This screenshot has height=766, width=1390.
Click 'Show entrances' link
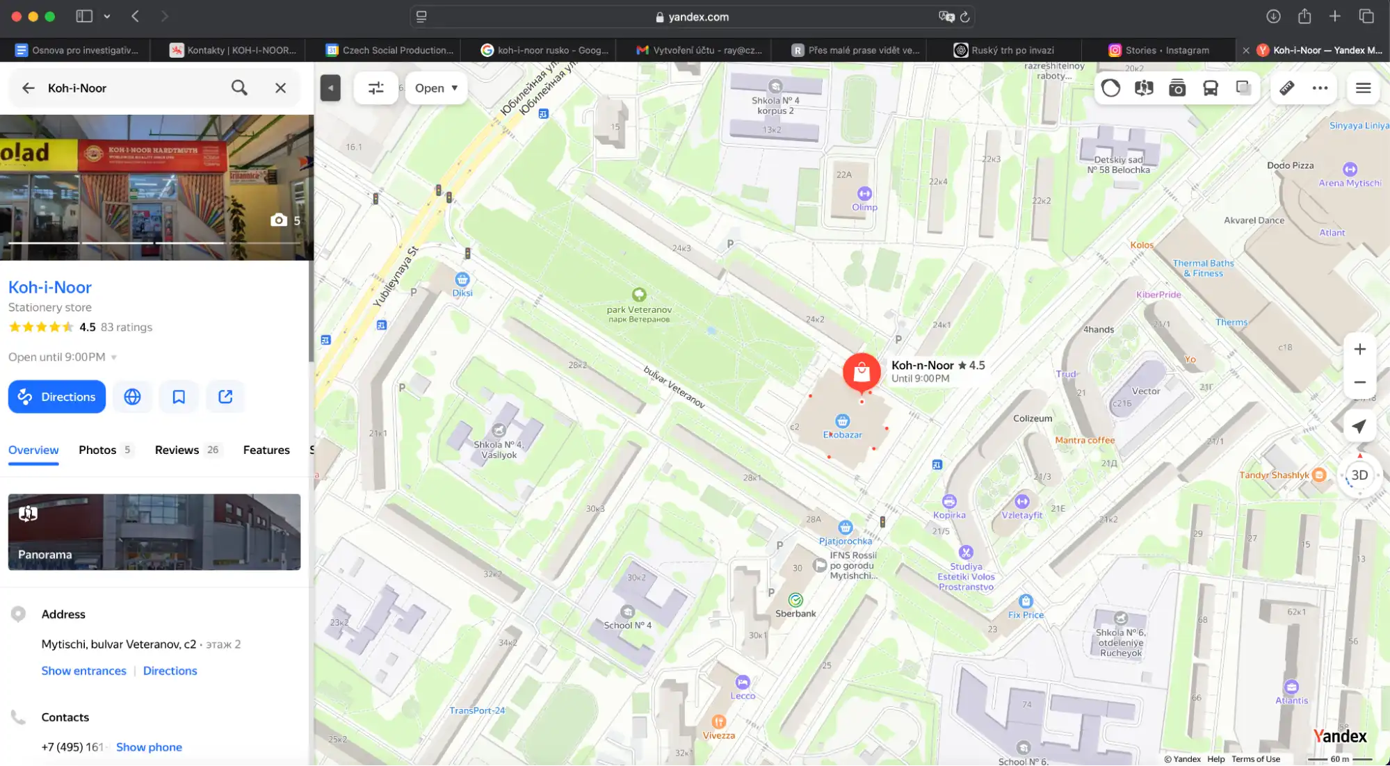pyautogui.click(x=83, y=671)
